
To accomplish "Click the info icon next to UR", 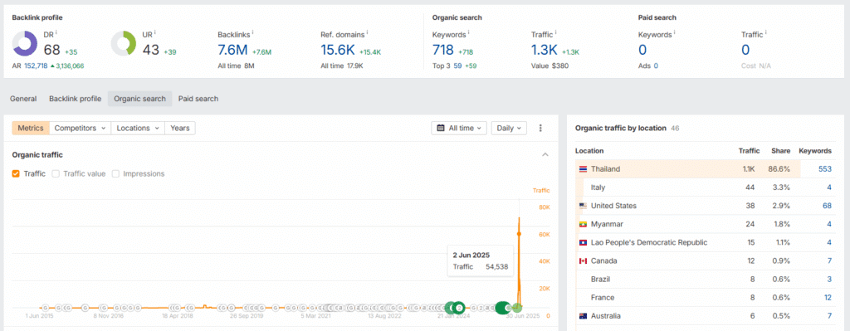I will coord(154,32).
